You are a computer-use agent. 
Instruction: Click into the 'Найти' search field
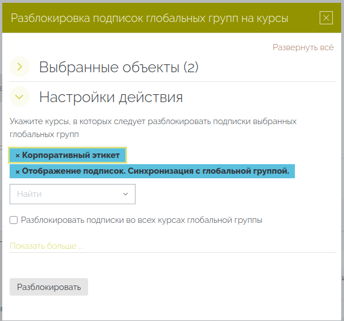tap(65, 194)
